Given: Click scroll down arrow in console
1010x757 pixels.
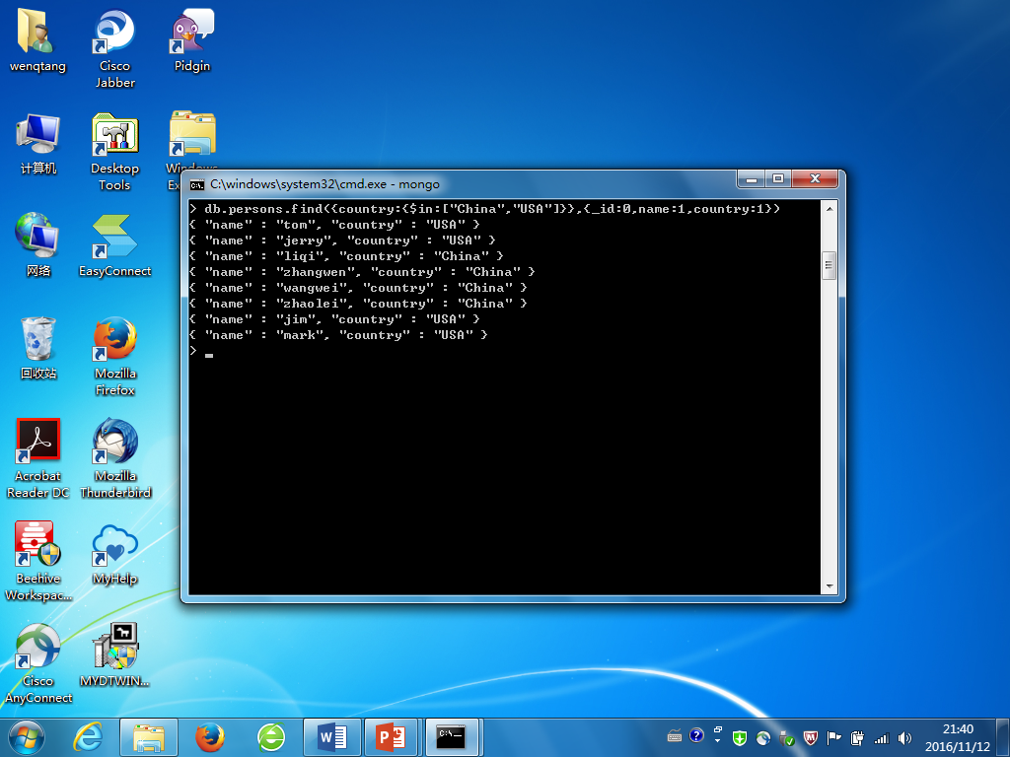Looking at the screenshot, I should (x=829, y=586).
